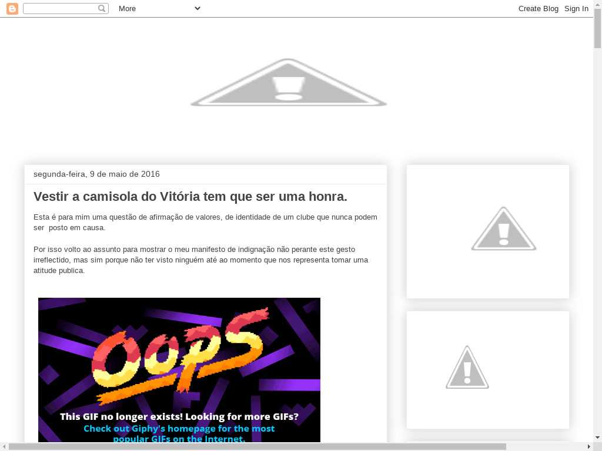Click the upper sidebar broken image warning icon
Image resolution: width=602 pixels, height=451 pixels.
pos(504,229)
